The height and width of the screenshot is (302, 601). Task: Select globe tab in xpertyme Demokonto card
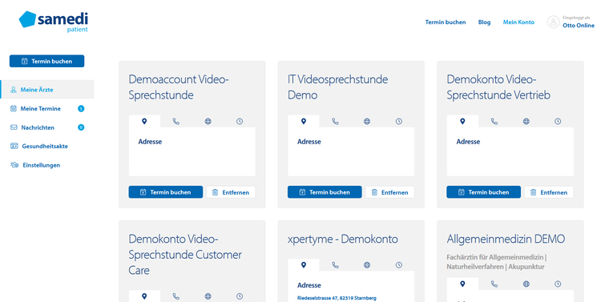pyautogui.click(x=367, y=265)
